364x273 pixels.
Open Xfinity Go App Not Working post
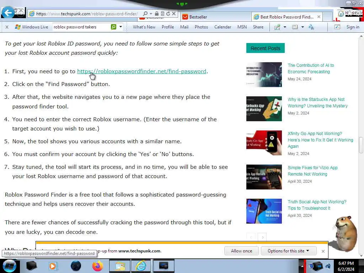(320, 140)
